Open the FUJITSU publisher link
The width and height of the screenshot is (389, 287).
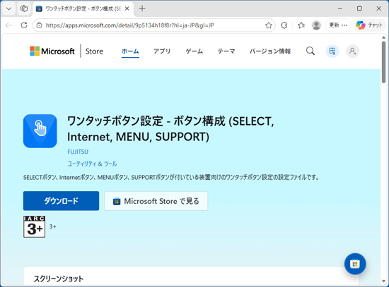78,152
